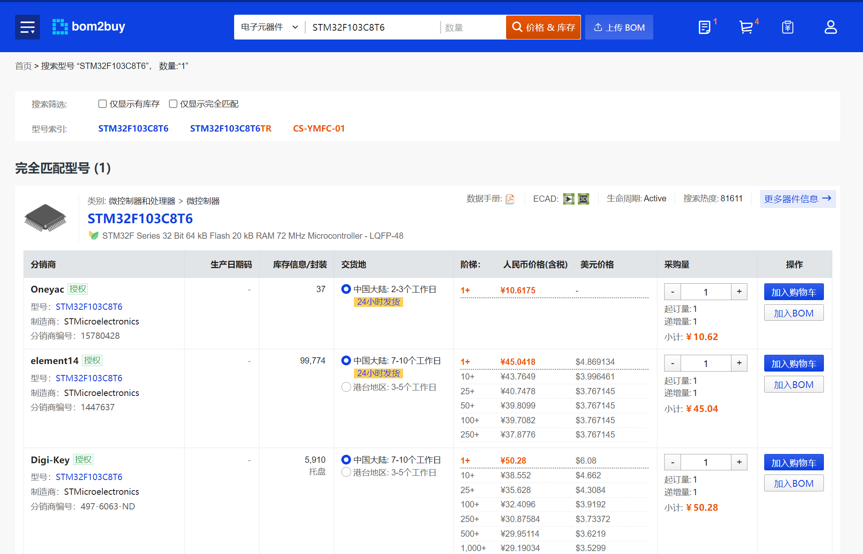Screen dimensions: 863x554
Task: Jump to STM32F103C8T6TR part index
Action: [x=230, y=129]
